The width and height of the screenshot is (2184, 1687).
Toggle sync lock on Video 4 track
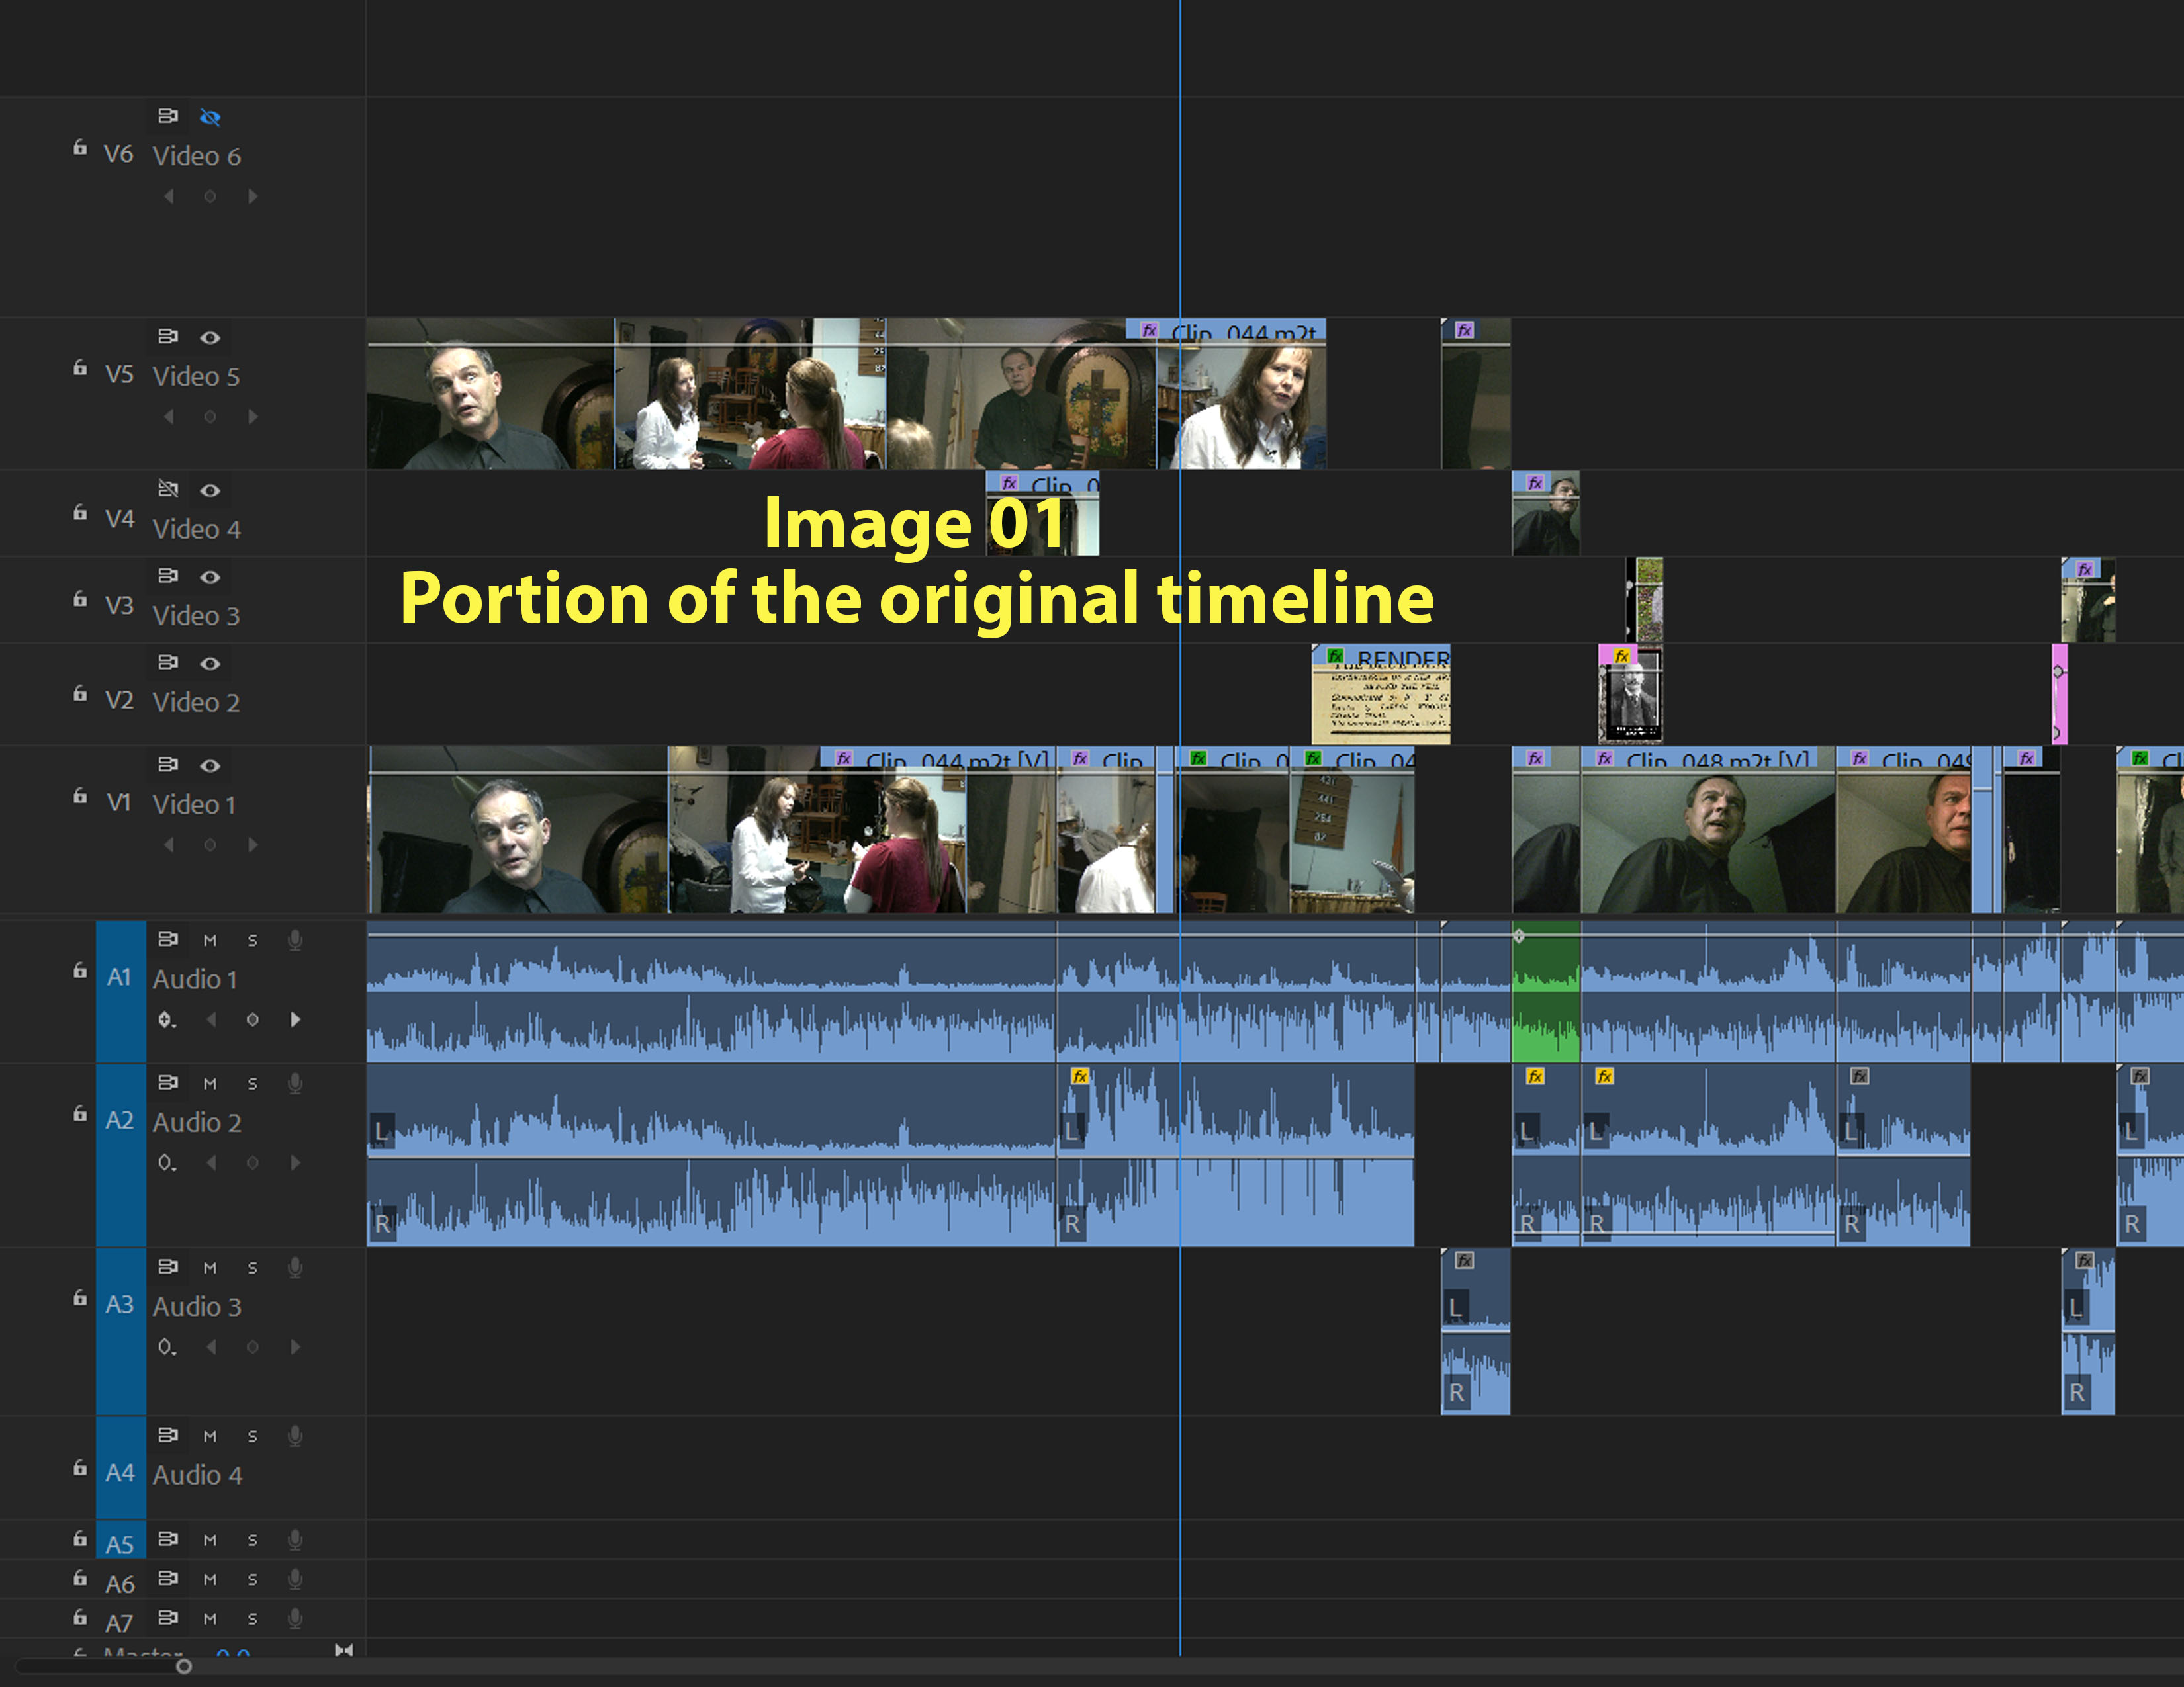[168, 489]
